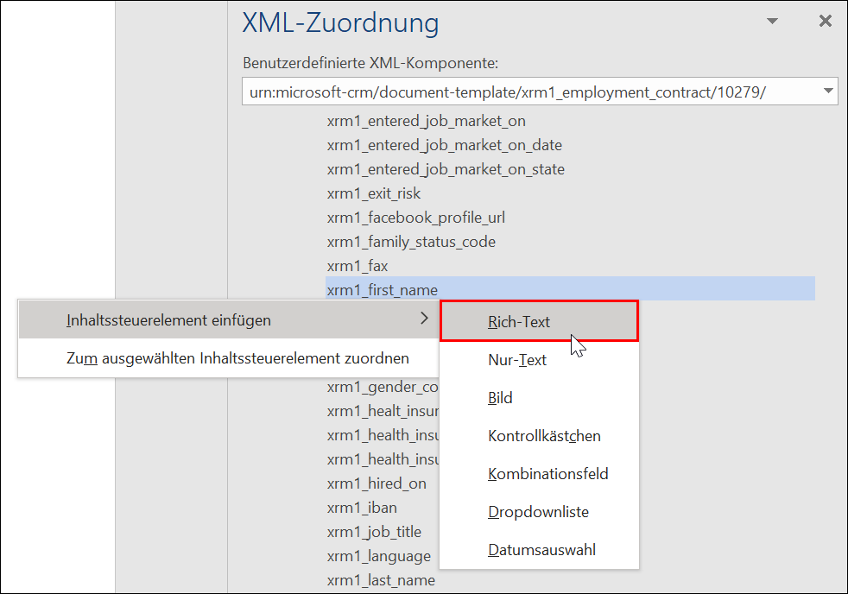848x594 pixels.
Task: Choose Nur-Text content control
Action: click(x=517, y=360)
